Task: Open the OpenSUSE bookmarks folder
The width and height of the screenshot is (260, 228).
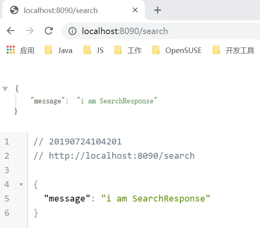Action: coord(177,50)
